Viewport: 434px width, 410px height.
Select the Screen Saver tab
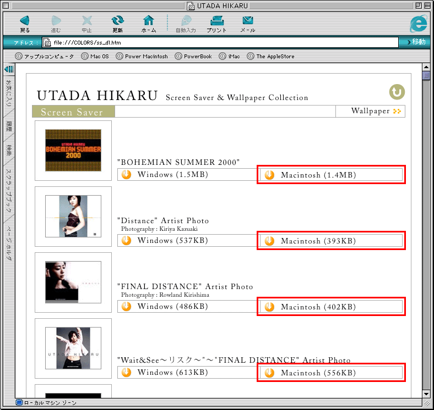pyautogui.click(x=73, y=112)
